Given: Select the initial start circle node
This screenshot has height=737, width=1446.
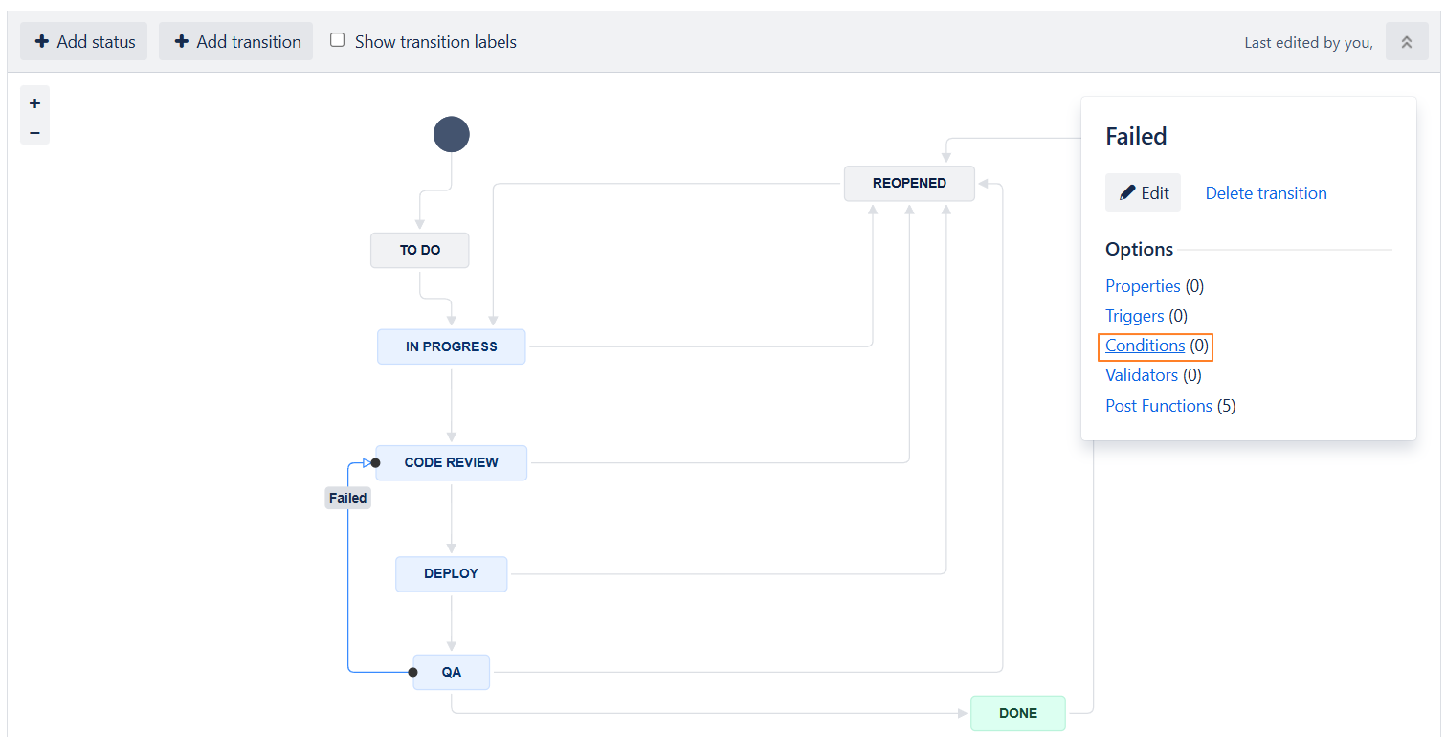Looking at the screenshot, I should tap(452, 134).
